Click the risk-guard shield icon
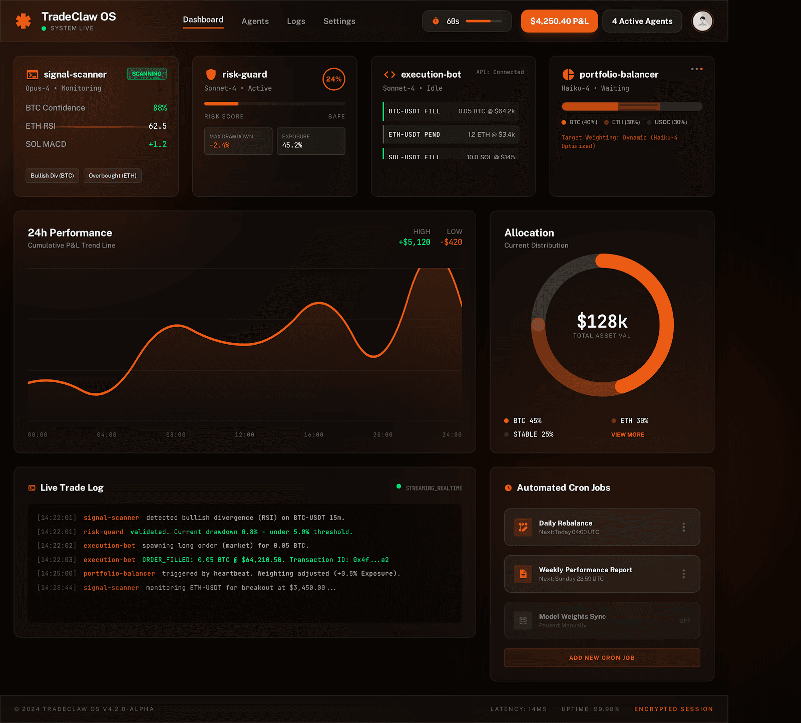The image size is (801, 723). [211, 74]
